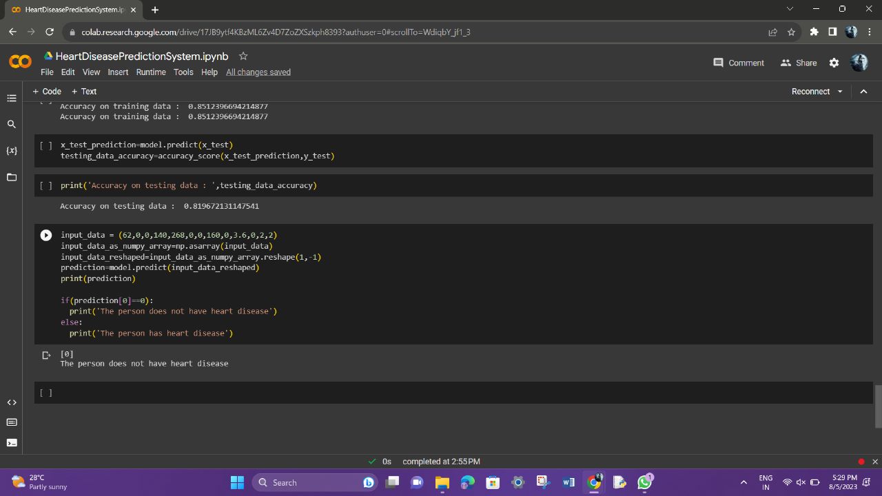Viewport: 882px width, 496px height.
Task: Close the HeartDiseasePredictionSystem browser tab
Action: (133, 10)
